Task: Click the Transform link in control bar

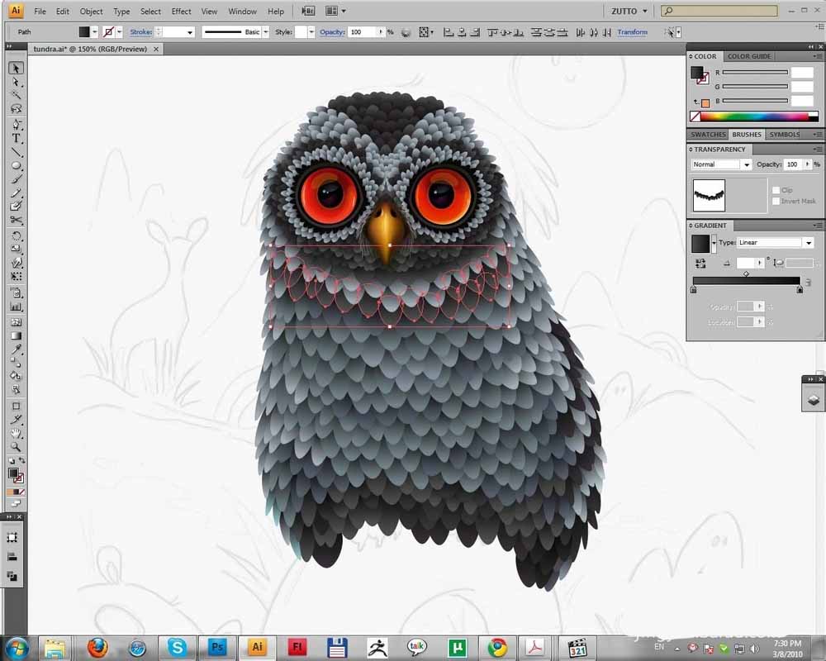Action: point(632,32)
